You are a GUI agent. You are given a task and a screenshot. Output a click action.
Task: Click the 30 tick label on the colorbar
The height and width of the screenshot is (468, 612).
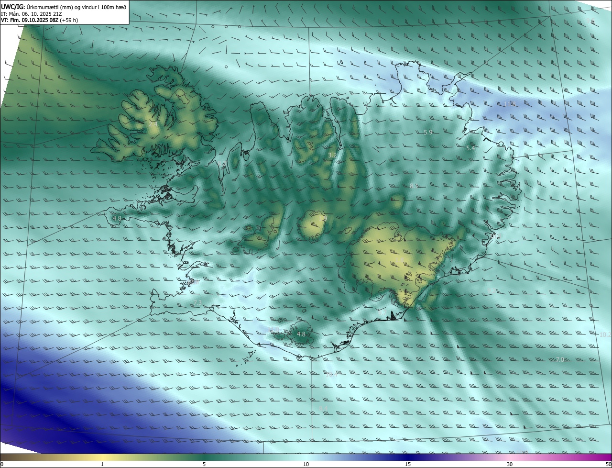(x=510, y=465)
